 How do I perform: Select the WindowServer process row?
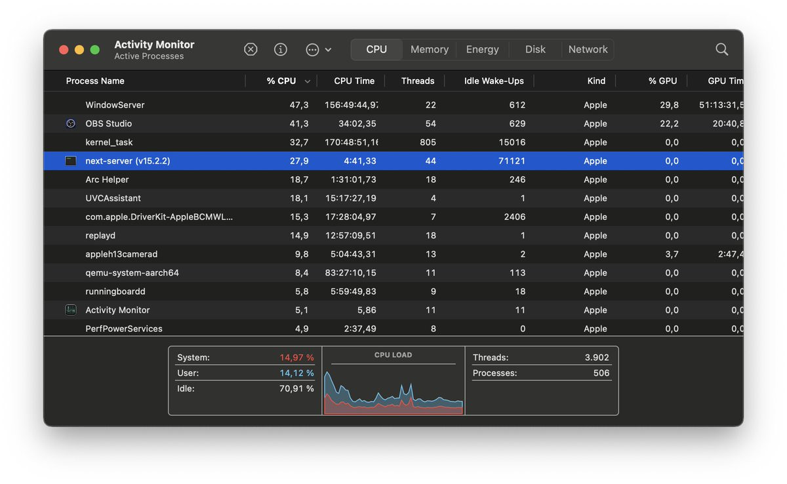tap(393, 105)
